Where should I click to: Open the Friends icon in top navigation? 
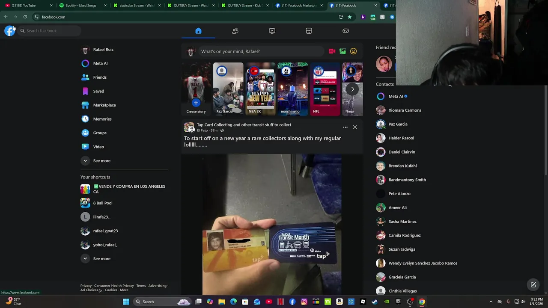pyautogui.click(x=235, y=31)
